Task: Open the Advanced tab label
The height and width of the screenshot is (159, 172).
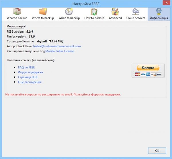Action: point(115,18)
